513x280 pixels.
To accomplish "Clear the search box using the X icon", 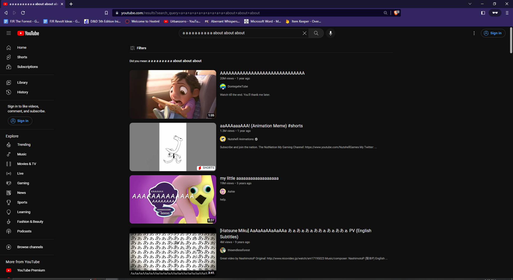I will tap(304, 33).
